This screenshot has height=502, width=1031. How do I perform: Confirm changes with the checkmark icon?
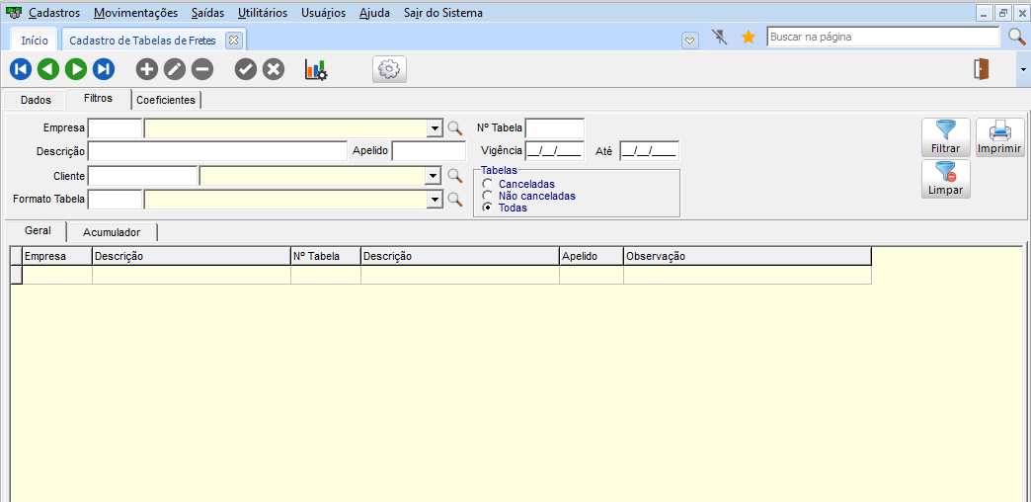coord(245,69)
